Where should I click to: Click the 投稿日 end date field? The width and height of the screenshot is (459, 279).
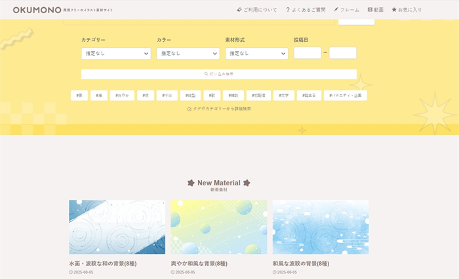pyautogui.click(x=342, y=53)
